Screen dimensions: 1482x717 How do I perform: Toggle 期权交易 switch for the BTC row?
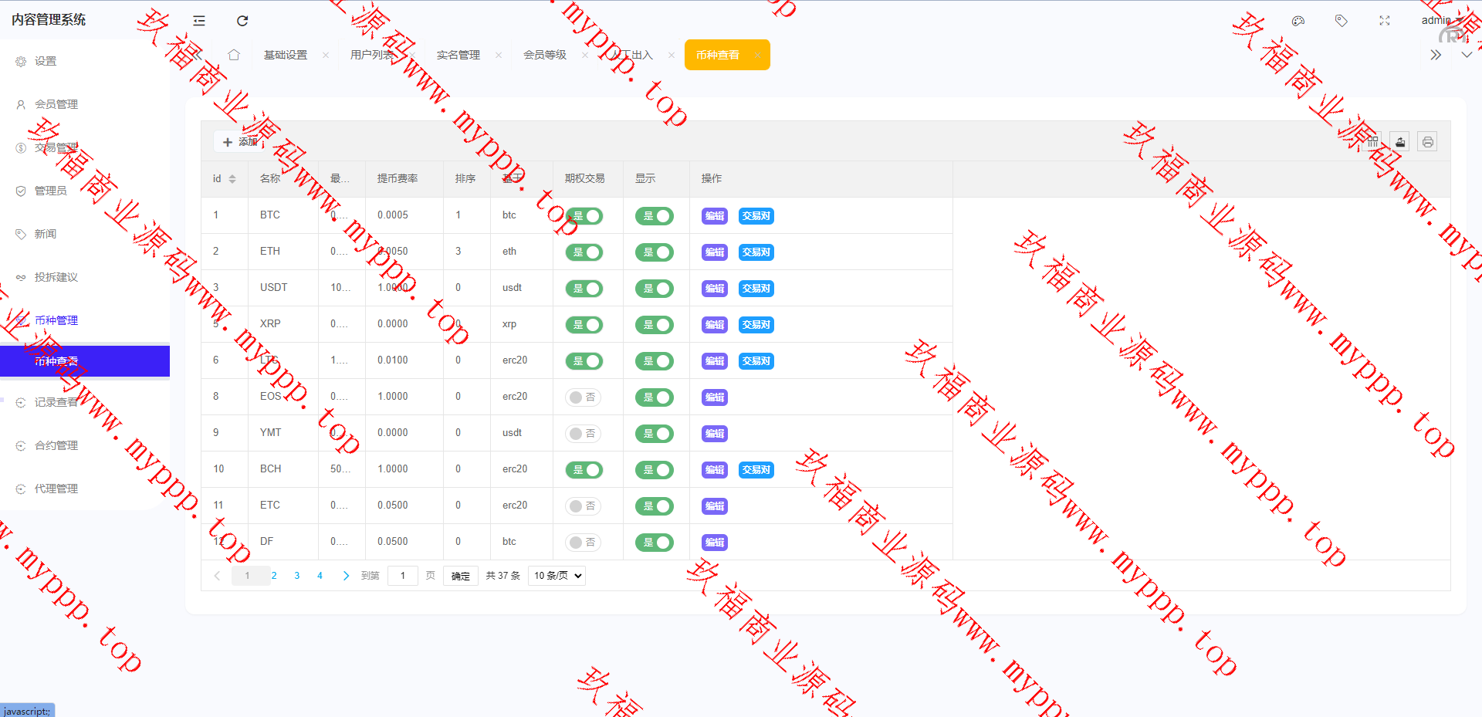[584, 216]
